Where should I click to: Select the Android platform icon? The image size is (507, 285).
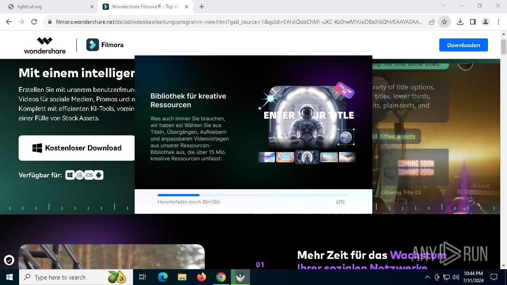click(x=99, y=175)
